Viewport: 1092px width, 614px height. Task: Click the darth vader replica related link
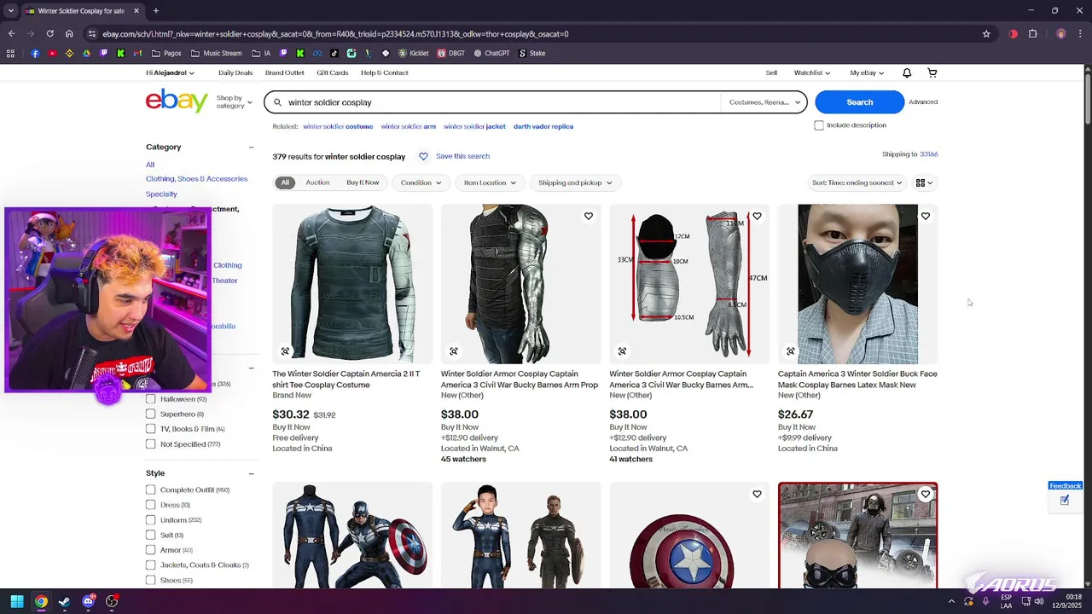[543, 126]
